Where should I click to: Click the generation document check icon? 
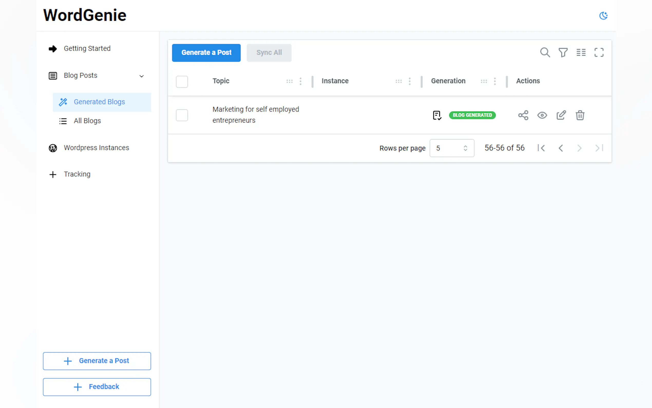(437, 115)
